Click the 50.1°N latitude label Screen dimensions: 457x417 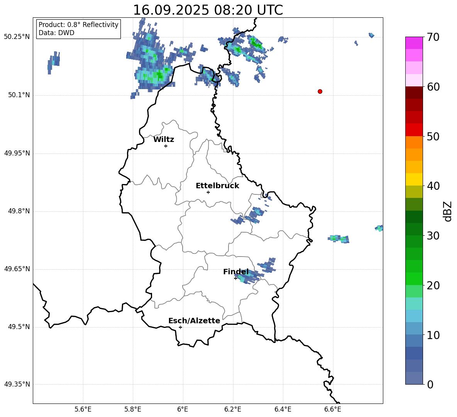coord(19,95)
